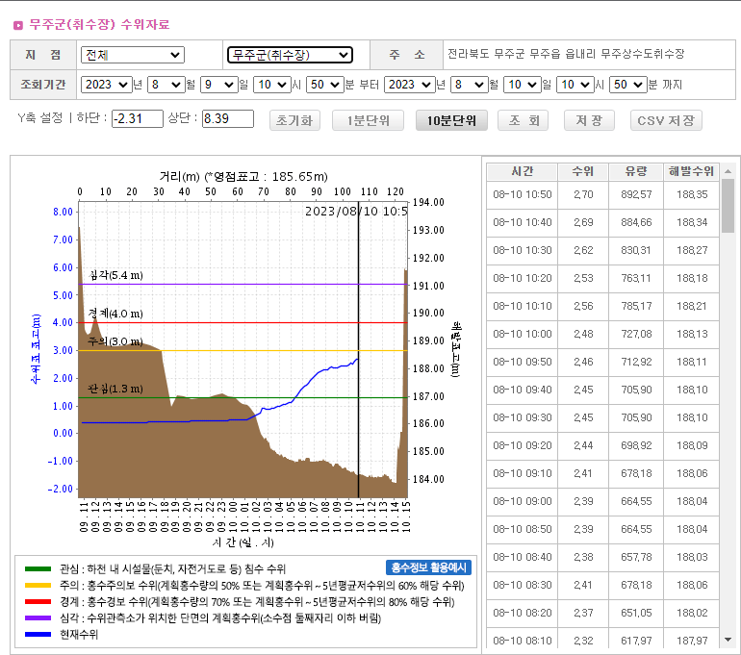Expand the start year 2023 dropdown
The height and width of the screenshot is (655, 741).
[106, 85]
